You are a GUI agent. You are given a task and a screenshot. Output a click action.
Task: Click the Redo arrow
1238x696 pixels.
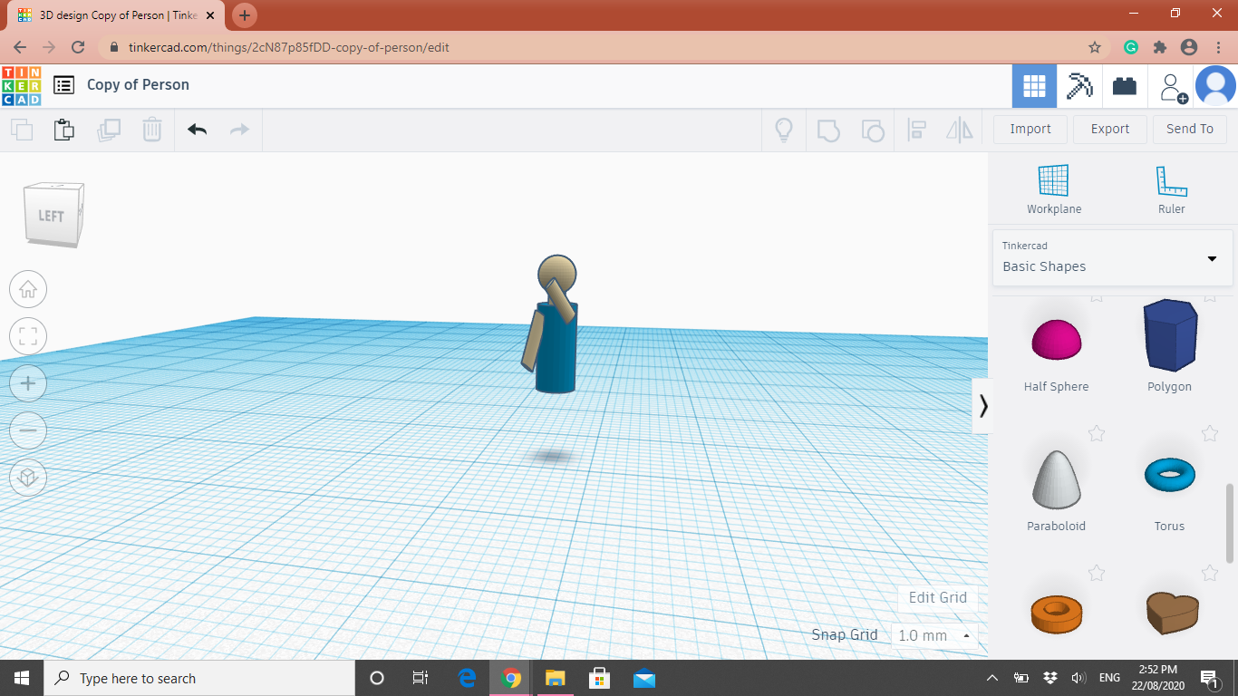point(239,130)
